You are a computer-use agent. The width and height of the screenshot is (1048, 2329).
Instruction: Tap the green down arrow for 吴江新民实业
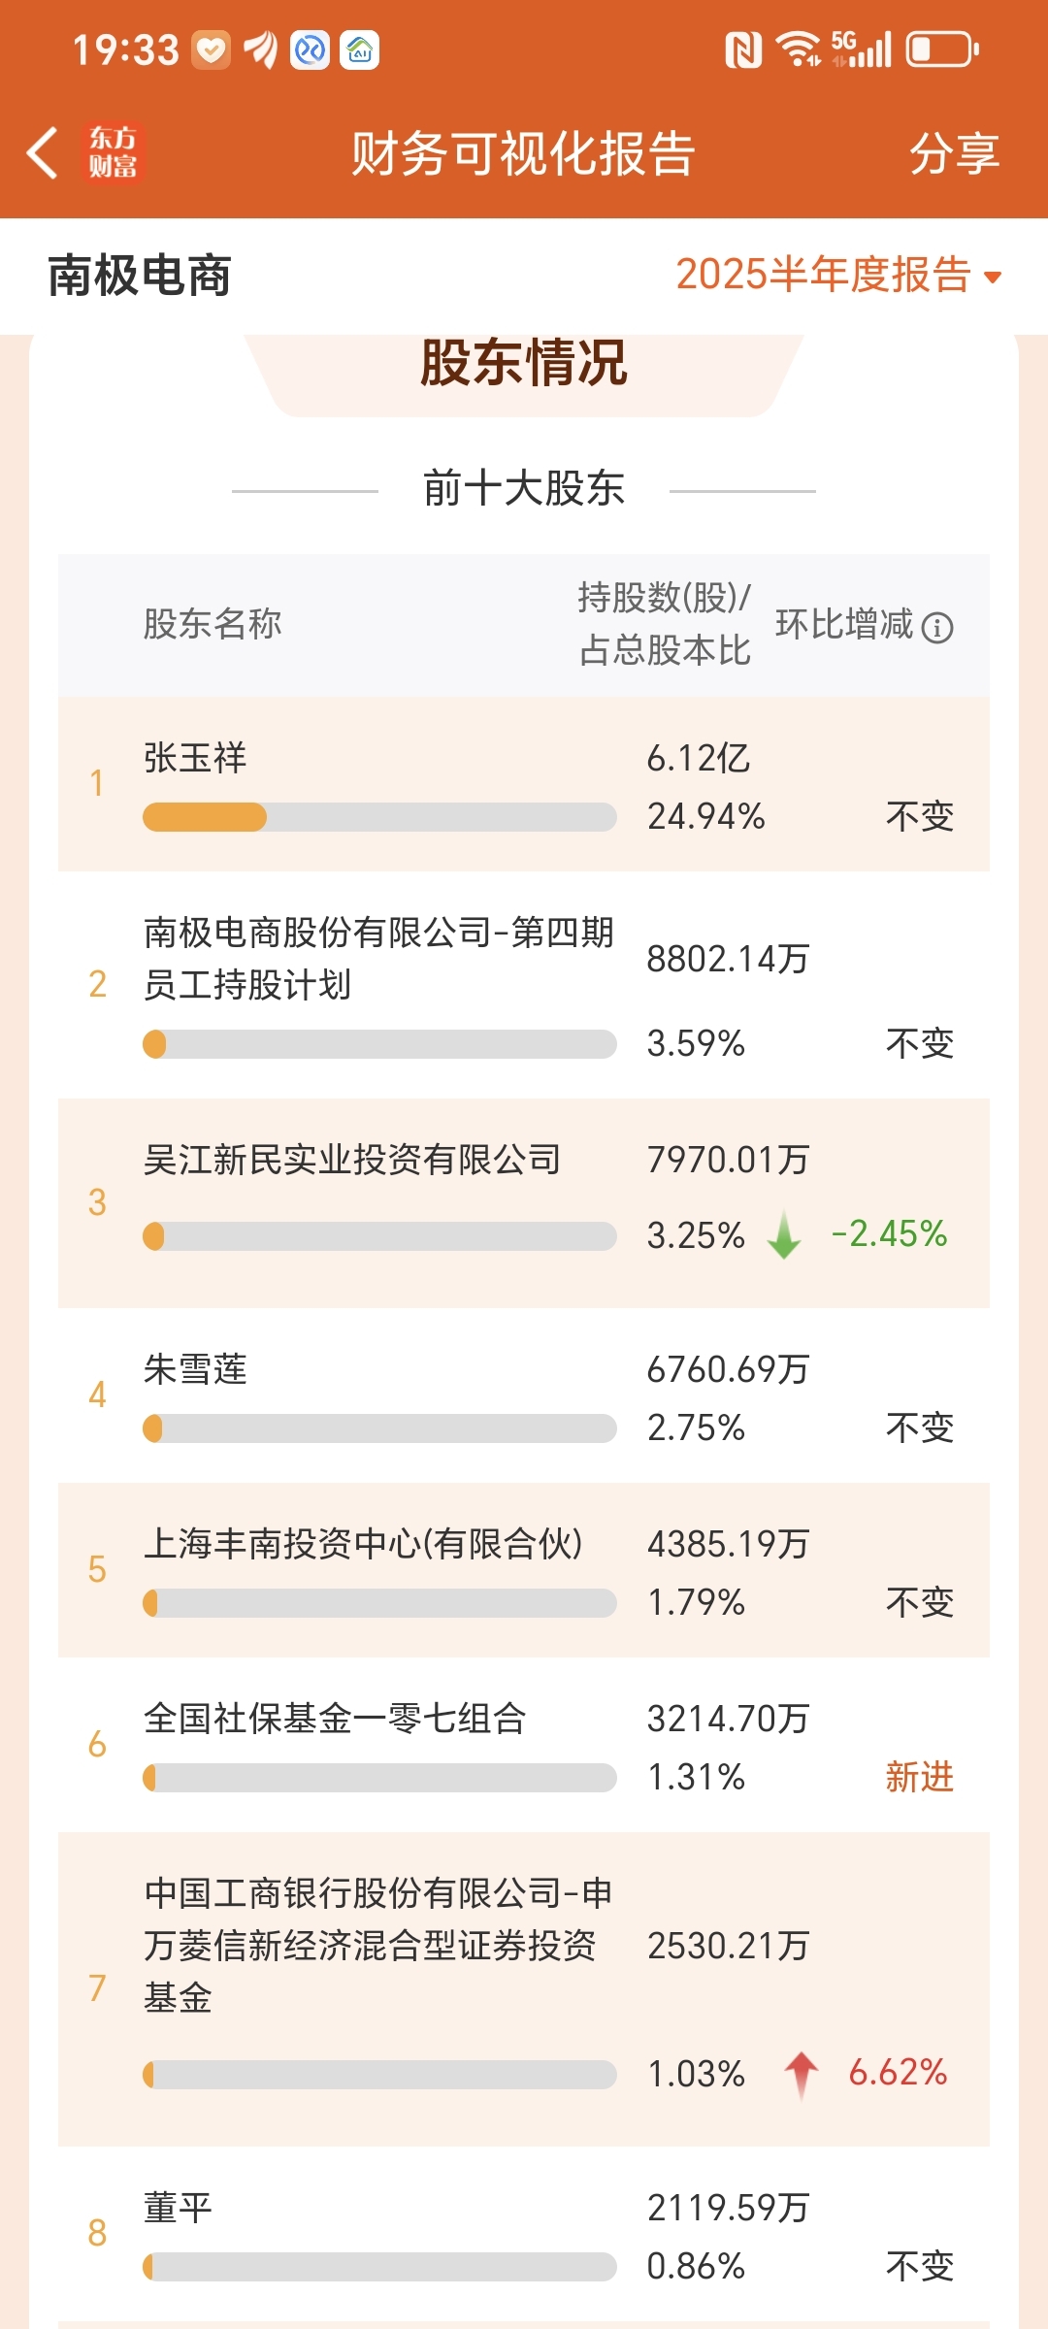pyautogui.click(x=784, y=1235)
